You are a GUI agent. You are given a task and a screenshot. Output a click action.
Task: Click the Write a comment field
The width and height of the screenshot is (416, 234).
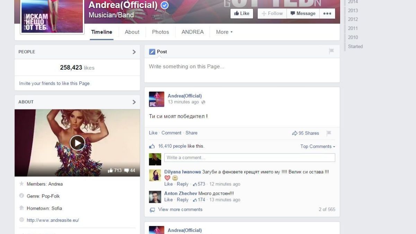coord(250,157)
